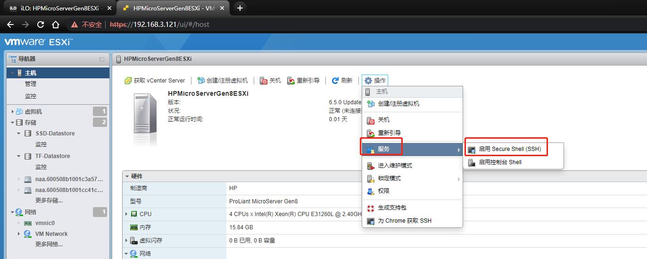647x259 pixels.
Task: Select the host item in navigator
Action: tap(58, 73)
